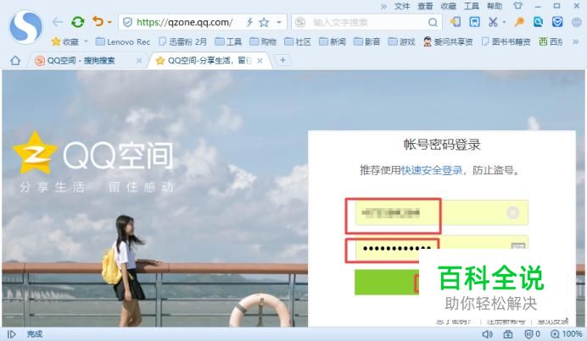Screen dimensions: 587x341
Task: Open the soft keyboard icon in the password field
Action: click(x=518, y=246)
